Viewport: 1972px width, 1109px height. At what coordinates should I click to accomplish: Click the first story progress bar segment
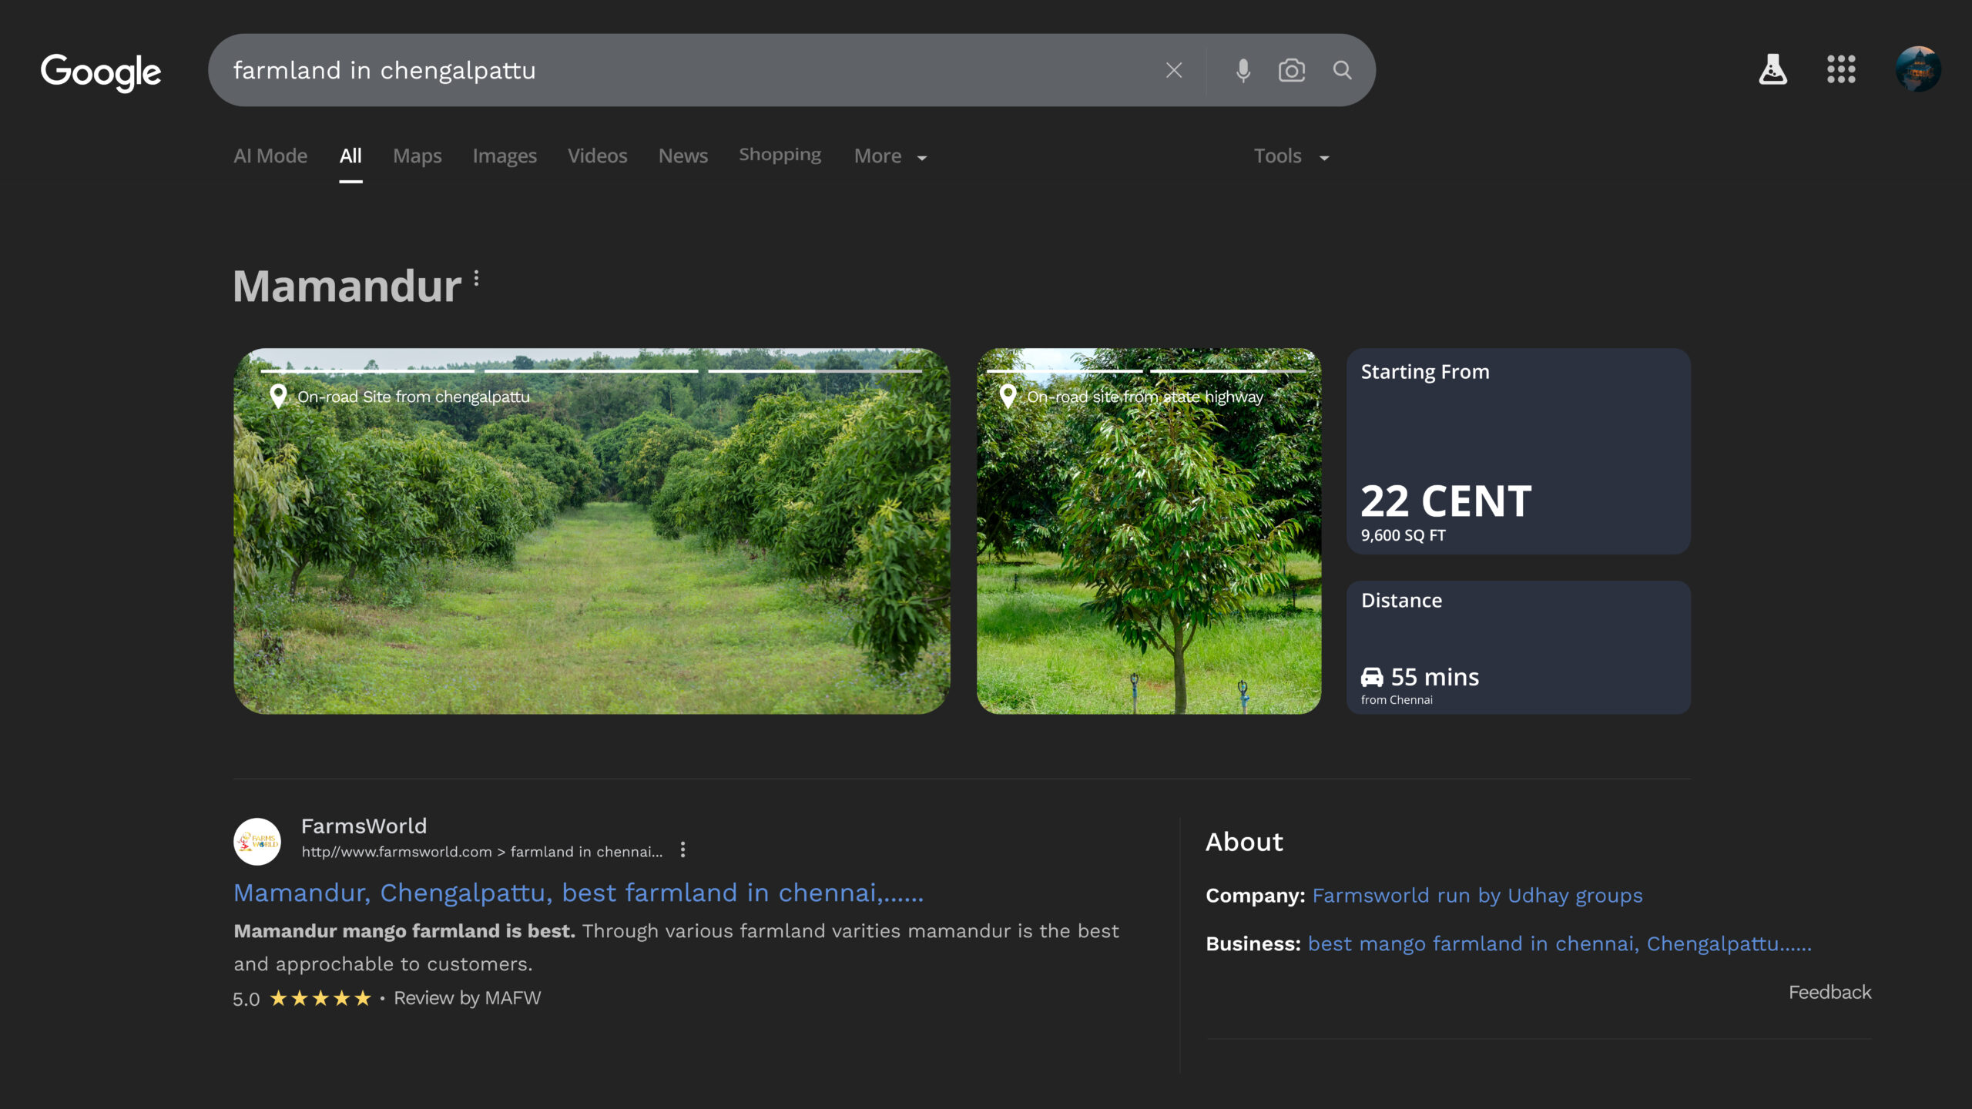pyautogui.click(x=367, y=371)
